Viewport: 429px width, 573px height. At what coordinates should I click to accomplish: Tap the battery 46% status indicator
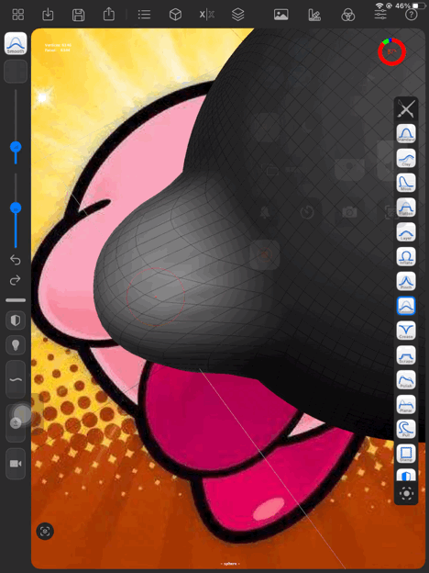[x=410, y=6]
